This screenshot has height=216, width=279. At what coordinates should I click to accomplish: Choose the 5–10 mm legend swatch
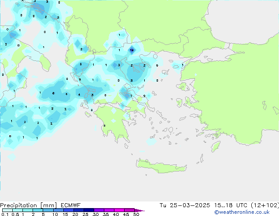coord(48,210)
